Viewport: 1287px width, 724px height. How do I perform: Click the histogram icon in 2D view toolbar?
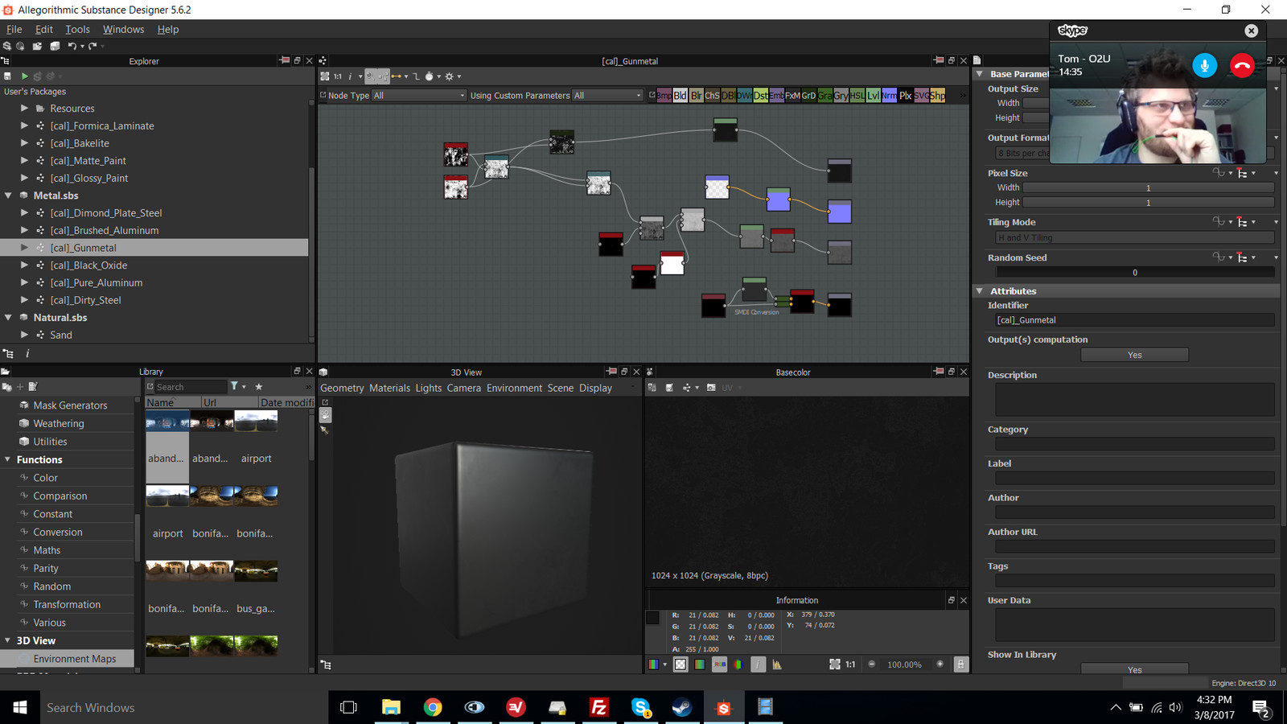(x=777, y=664)
